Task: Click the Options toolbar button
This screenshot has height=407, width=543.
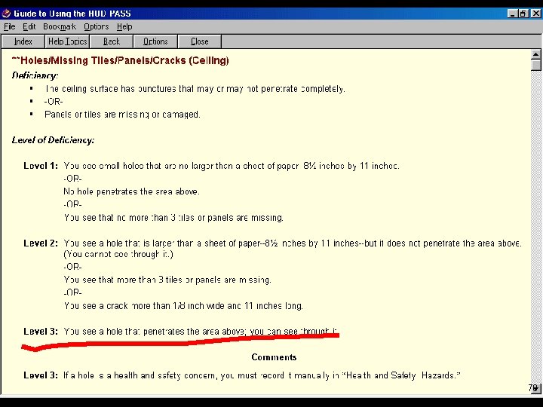Action: pos(155,41)
